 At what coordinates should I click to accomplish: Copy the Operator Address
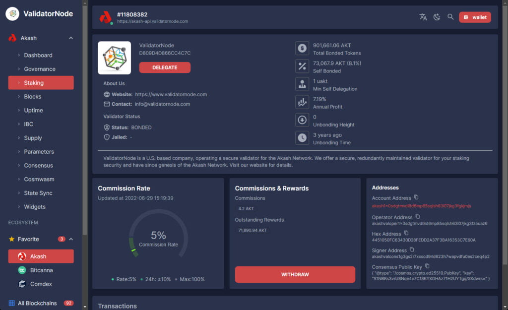[418, 216]
